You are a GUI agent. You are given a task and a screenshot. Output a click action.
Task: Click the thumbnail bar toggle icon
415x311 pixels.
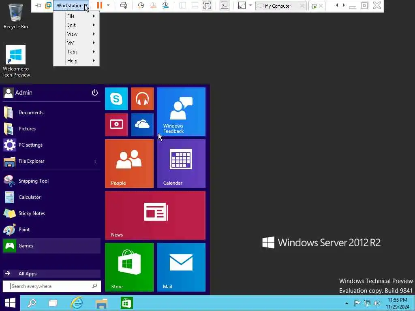tap(195, 6)
